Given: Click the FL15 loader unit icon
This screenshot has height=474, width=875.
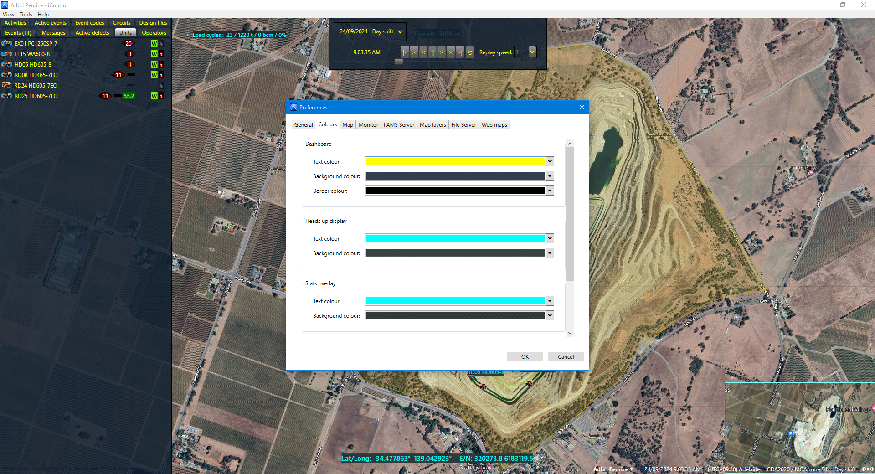Looking at the screenshot, I should tap(6, 54).
